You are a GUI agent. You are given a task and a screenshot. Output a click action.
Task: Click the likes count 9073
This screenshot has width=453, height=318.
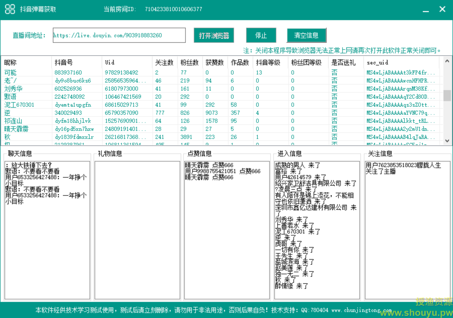[x=212, y=113]
